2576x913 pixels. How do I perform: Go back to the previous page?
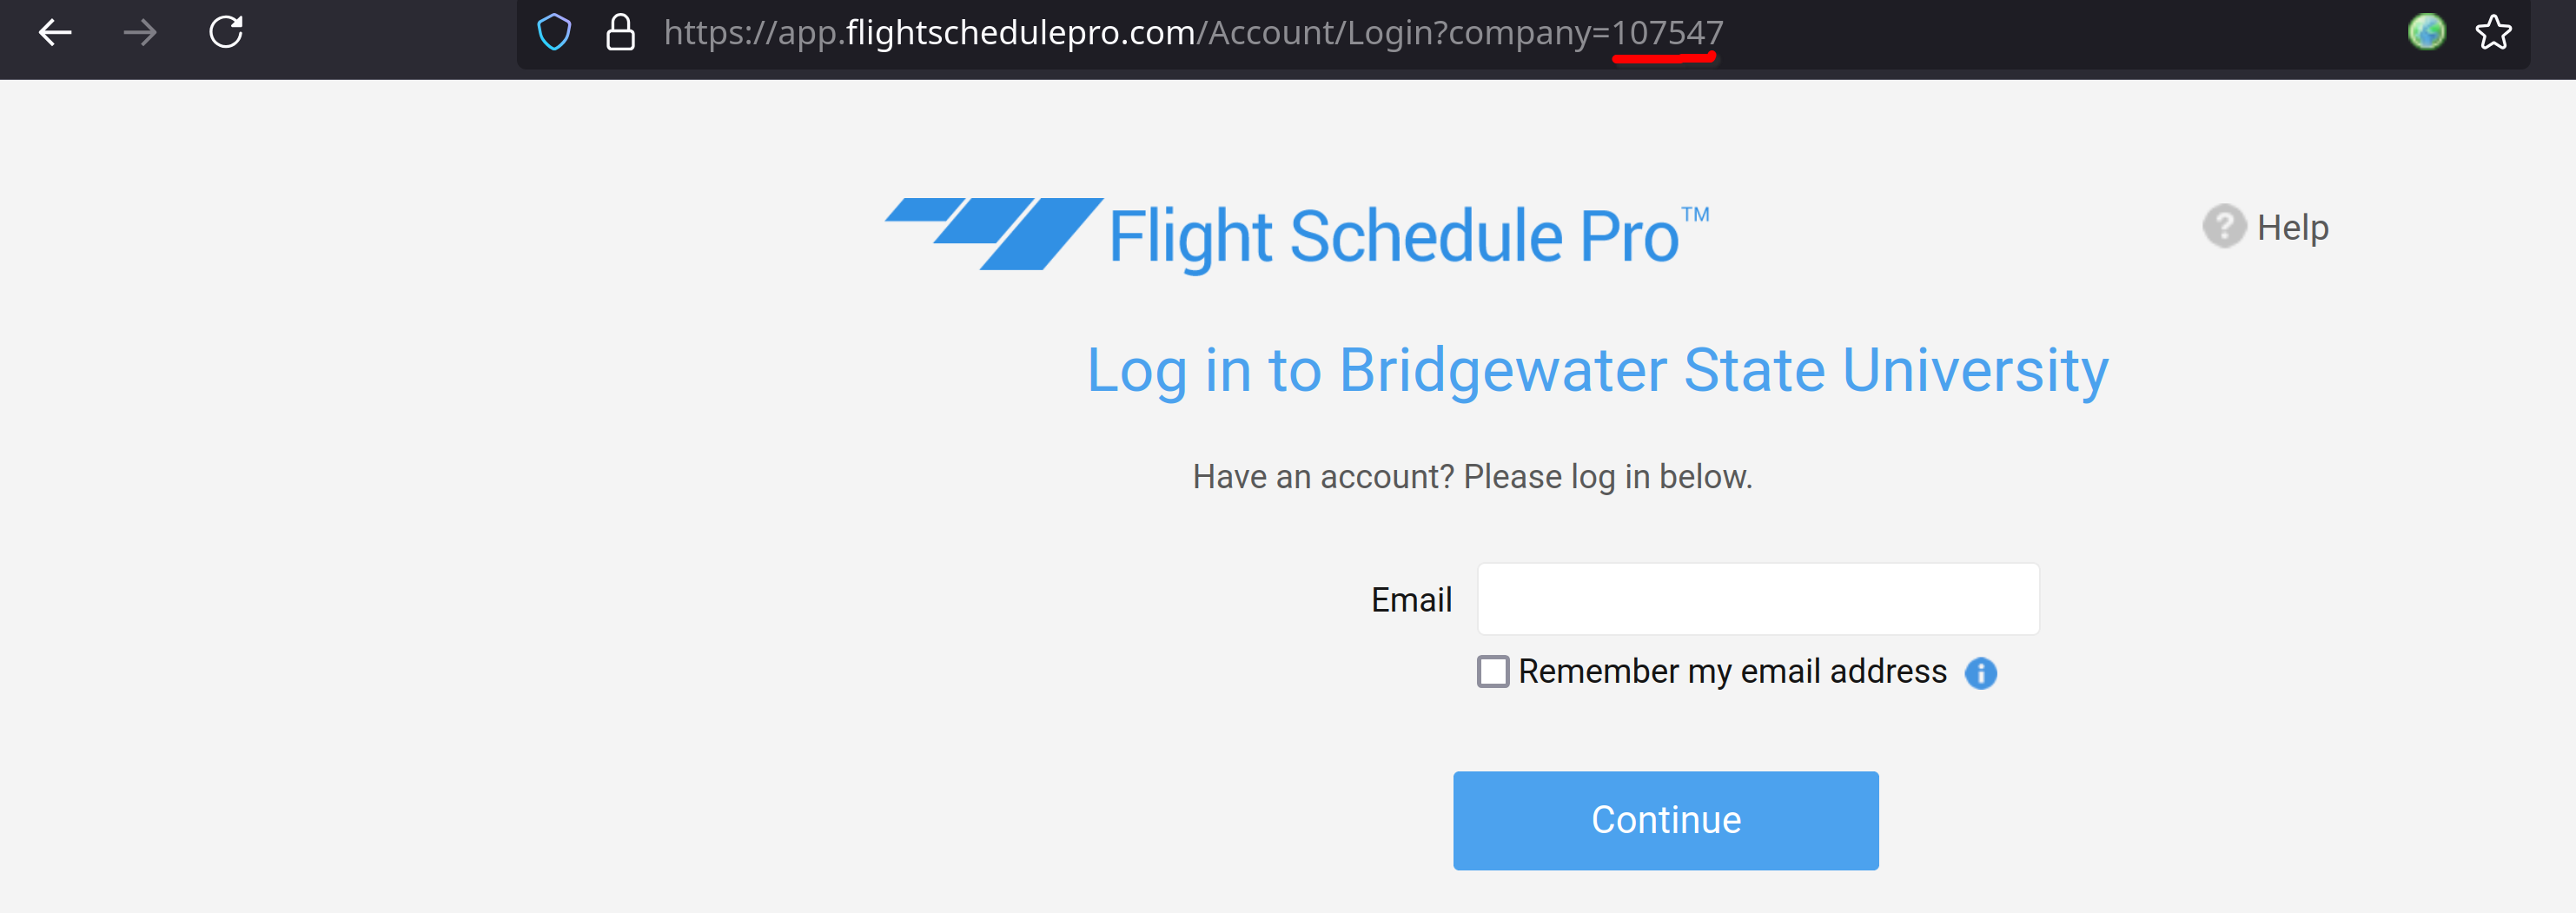click(55, 33)
